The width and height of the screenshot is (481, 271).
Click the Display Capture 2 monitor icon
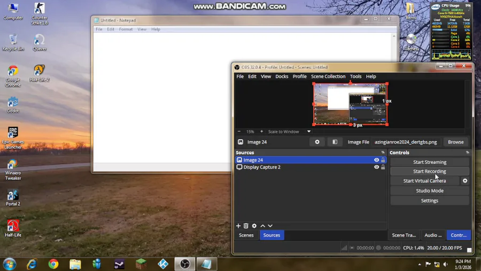tap(239, 167)
